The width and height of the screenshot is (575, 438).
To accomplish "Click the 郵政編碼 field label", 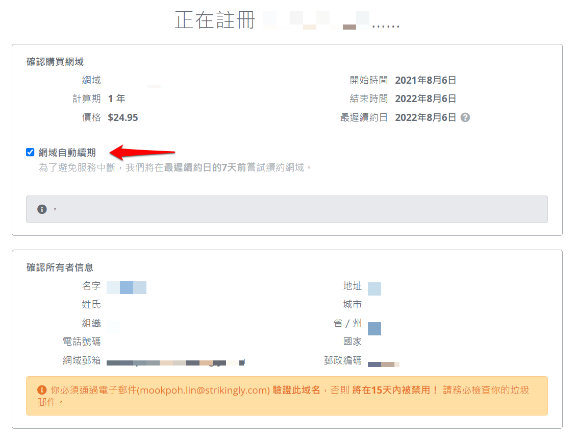I will (343, 360).
